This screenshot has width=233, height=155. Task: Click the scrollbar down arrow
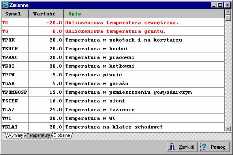(x=228, y=129)
